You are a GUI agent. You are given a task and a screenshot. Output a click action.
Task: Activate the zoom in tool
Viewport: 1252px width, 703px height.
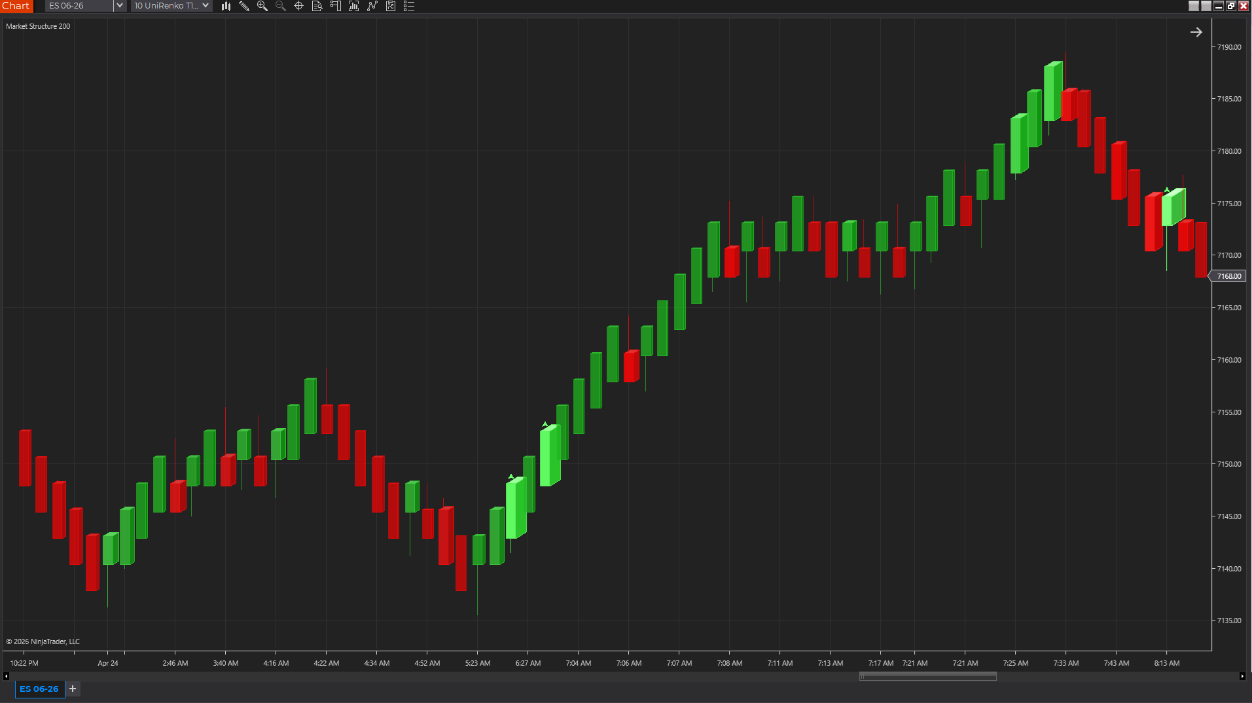click(262, 6)
